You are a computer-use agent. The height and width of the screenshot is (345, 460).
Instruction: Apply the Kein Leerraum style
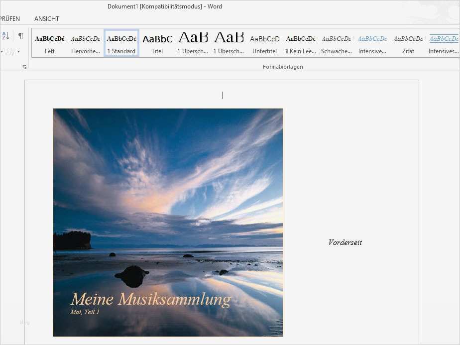pos(300,43)
